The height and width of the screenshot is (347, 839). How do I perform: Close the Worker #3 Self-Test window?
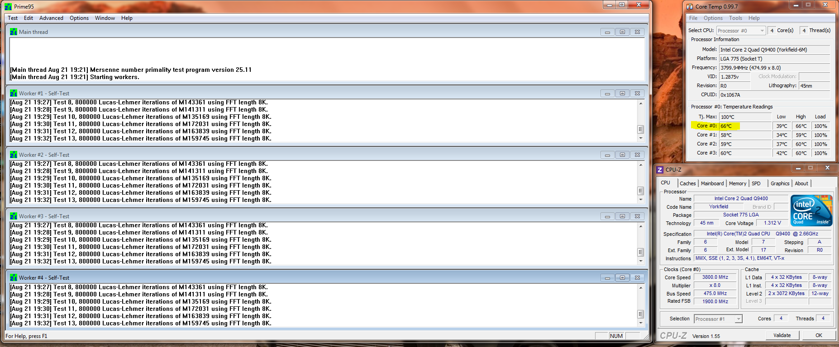637,216
